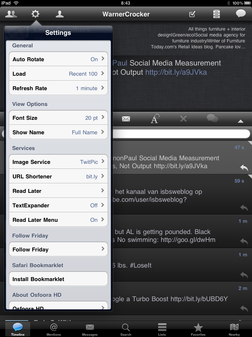
Task: Change Font Size 20 pt setting
Action: [58, 117]
